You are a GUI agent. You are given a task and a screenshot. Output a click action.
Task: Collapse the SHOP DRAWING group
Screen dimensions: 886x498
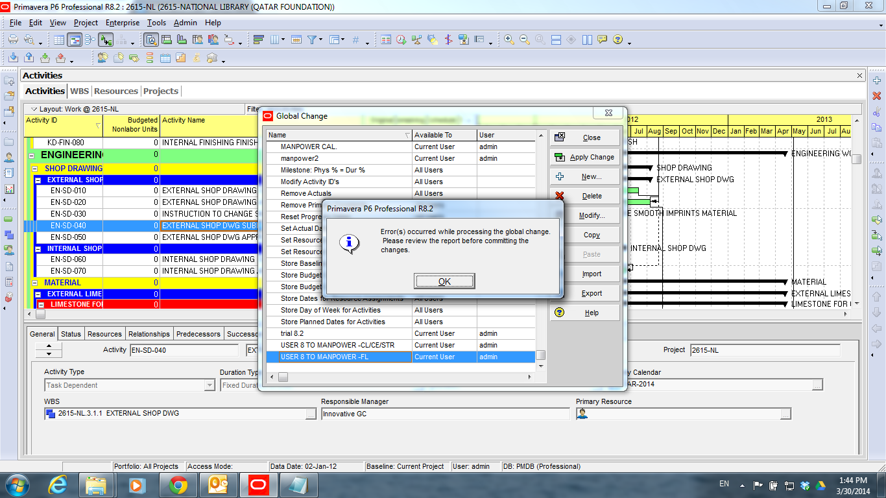point(34,169)
